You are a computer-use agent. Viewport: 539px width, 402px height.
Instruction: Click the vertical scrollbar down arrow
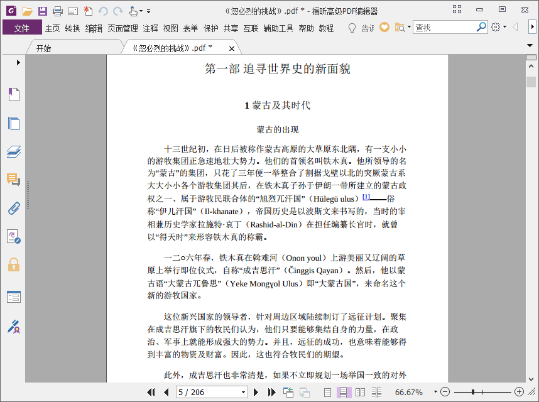pos(531,379)
